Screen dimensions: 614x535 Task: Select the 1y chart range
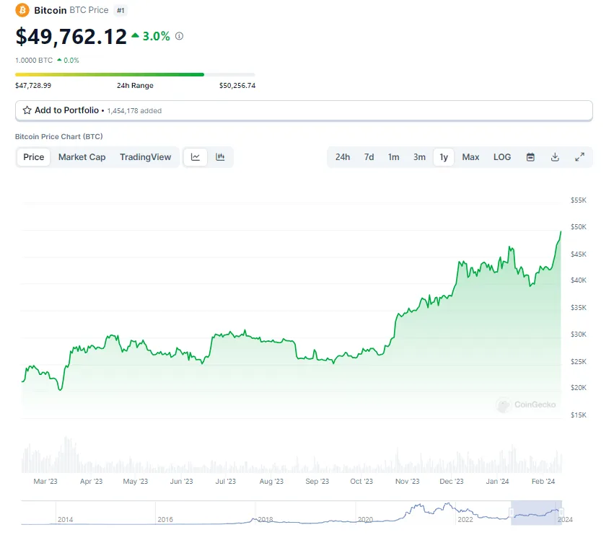[444, 157]
